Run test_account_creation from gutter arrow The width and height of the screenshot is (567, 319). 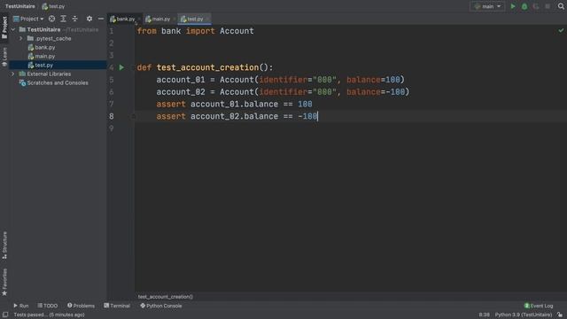pyautogui.click(x=121, y=67)
